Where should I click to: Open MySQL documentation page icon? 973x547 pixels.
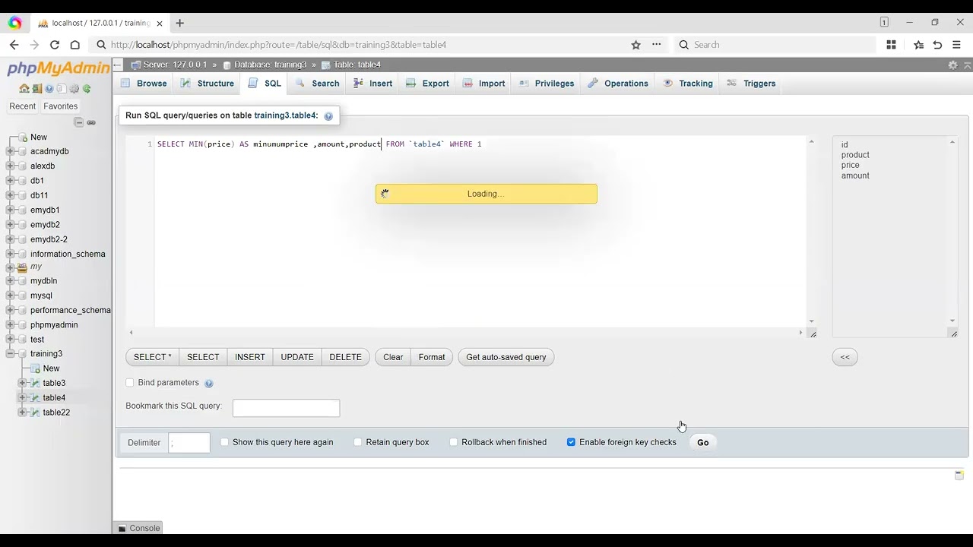point(62,89)
